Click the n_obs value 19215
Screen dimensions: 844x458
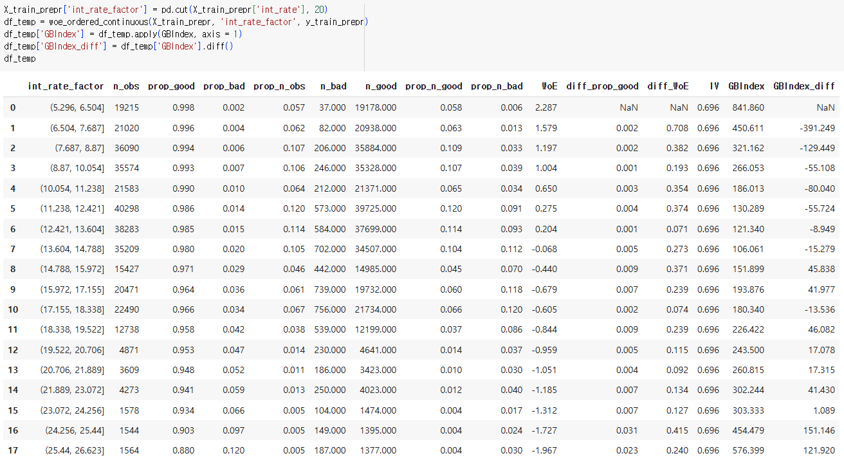tap(126, 107)
